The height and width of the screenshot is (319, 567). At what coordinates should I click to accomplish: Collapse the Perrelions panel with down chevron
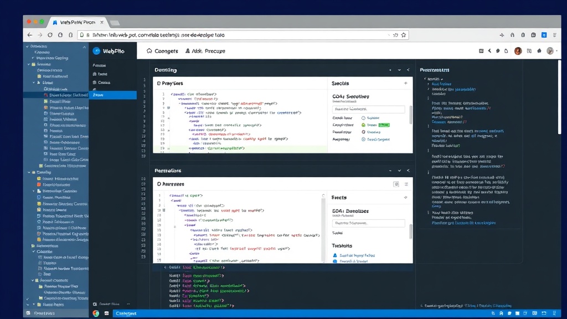click(x=399, y=171)
